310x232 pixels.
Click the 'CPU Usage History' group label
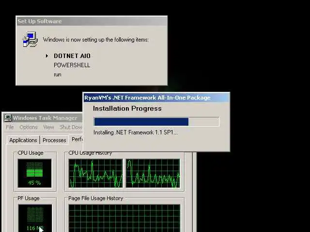click(90, 153)
